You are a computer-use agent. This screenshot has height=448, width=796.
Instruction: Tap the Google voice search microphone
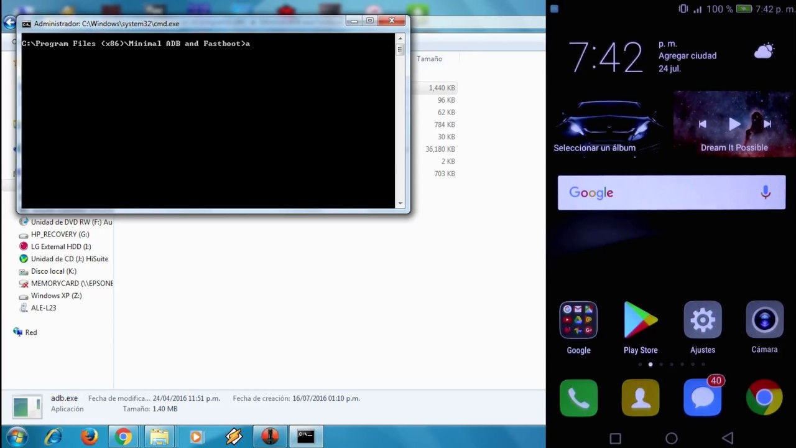(766, 193)
